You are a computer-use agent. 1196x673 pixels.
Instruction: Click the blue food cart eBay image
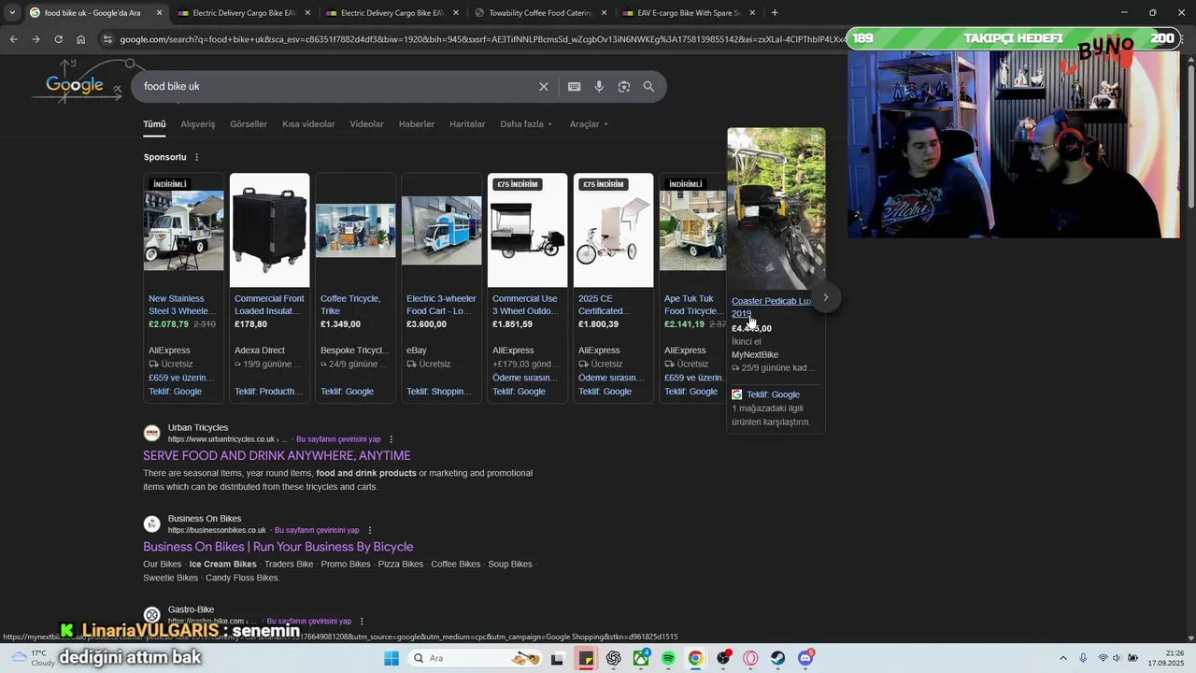click(441, 230)
